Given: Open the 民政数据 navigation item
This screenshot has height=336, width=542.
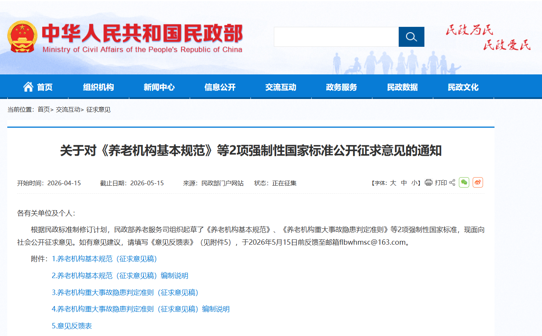Looking at the screenshot, I should (x=403, y=87).
